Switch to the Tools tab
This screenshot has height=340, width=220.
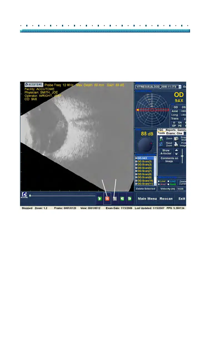[161, 133]
